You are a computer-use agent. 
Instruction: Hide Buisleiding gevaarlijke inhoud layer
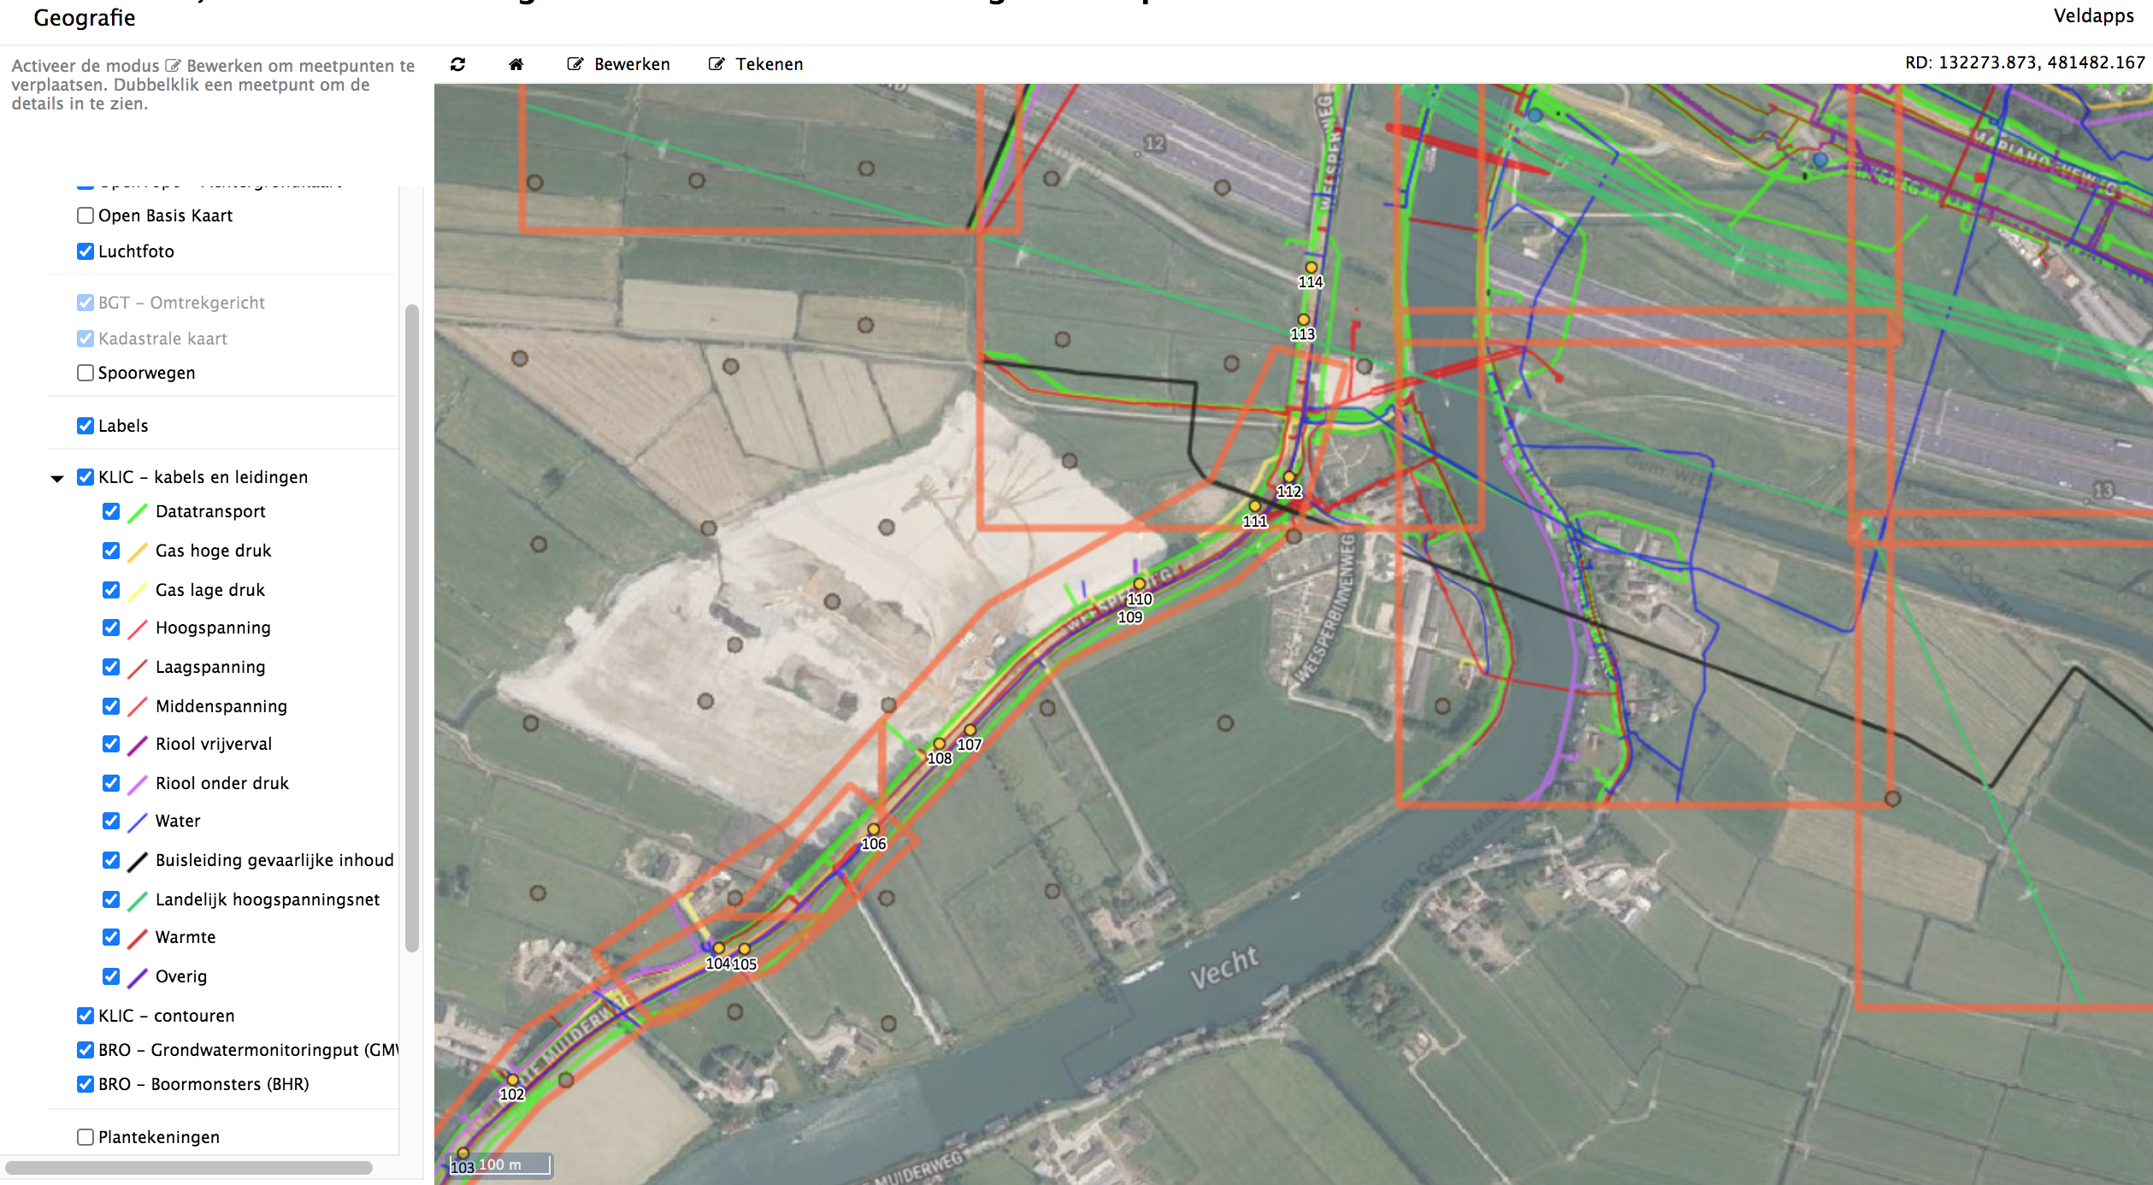click(111, 860)
